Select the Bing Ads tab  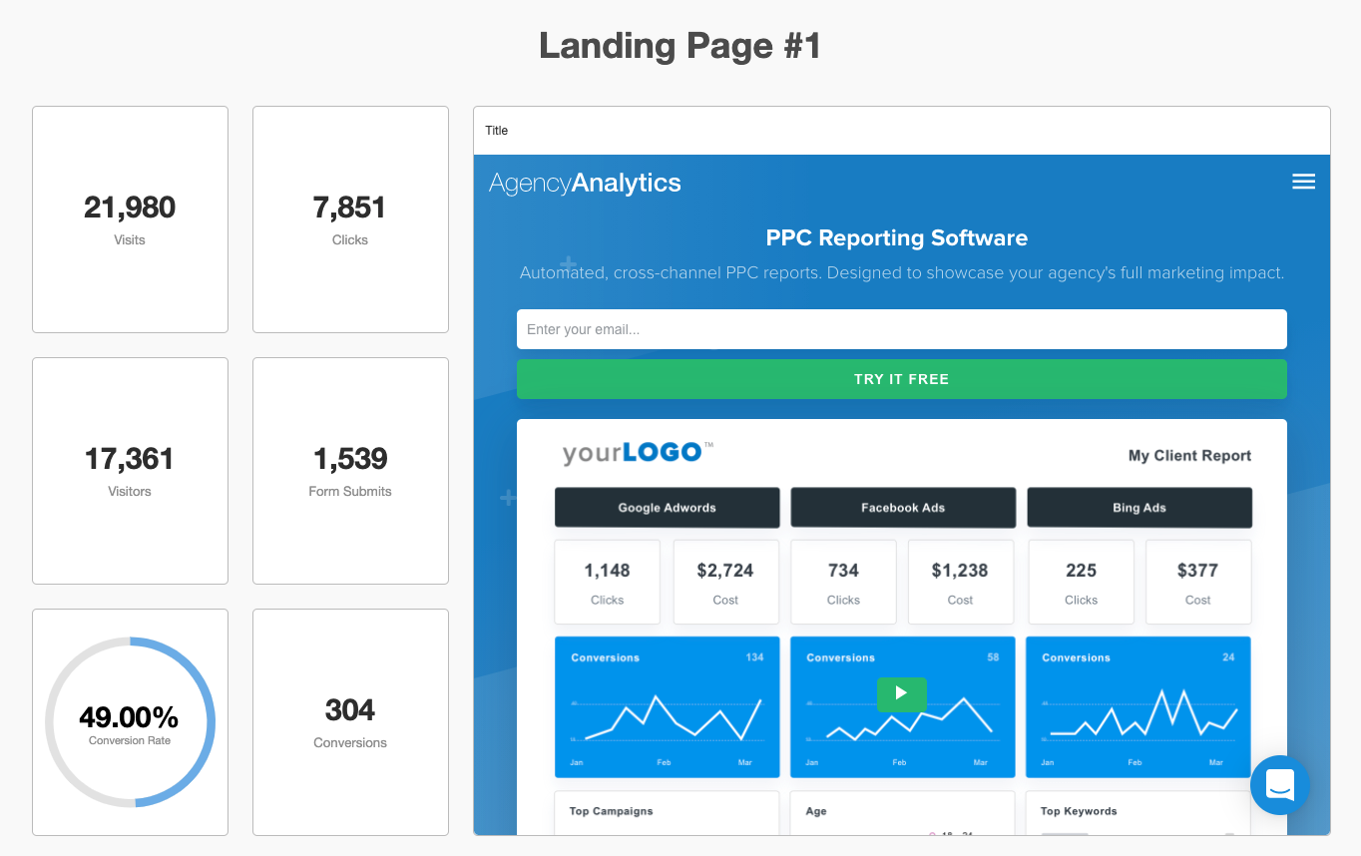click(1139, 507)
